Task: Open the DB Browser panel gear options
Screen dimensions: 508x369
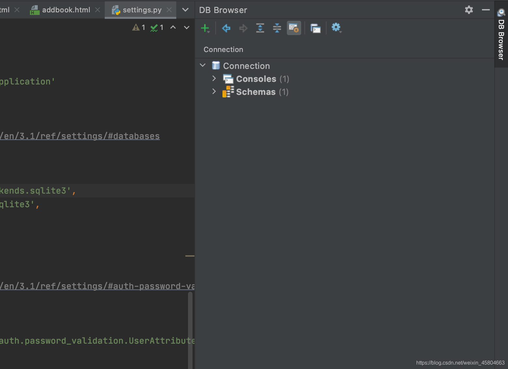Action: [469, 10]
